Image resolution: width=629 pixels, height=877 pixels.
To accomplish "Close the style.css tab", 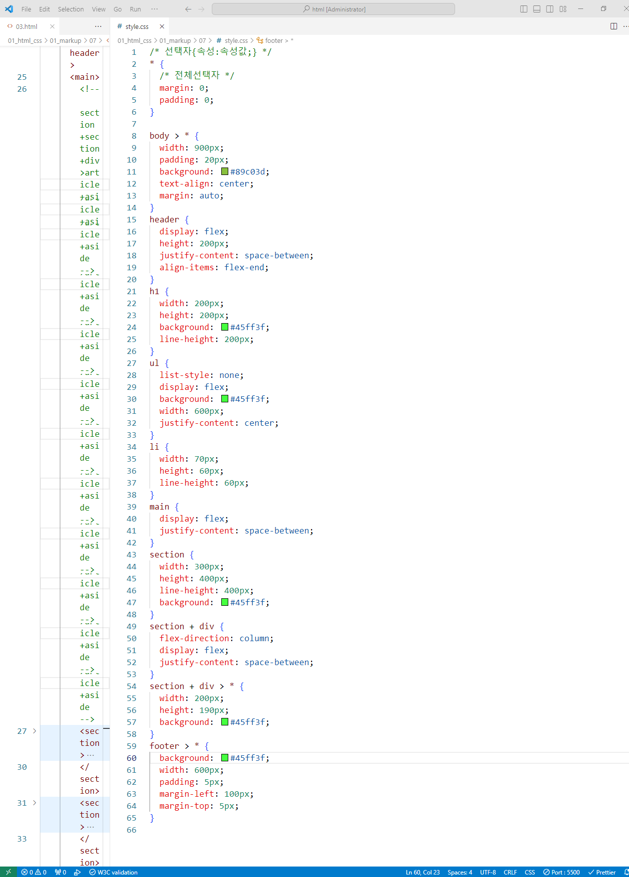I will [x=162, y=26].
